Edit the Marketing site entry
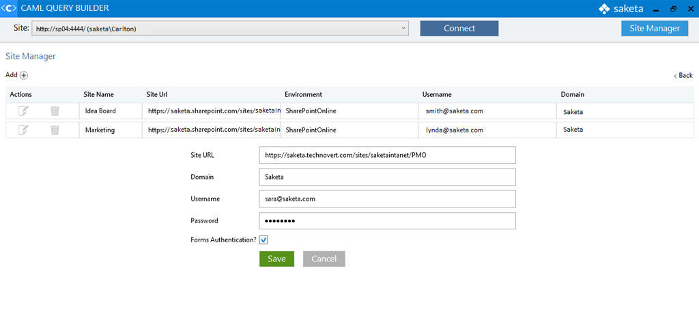 tap(23, 130)
